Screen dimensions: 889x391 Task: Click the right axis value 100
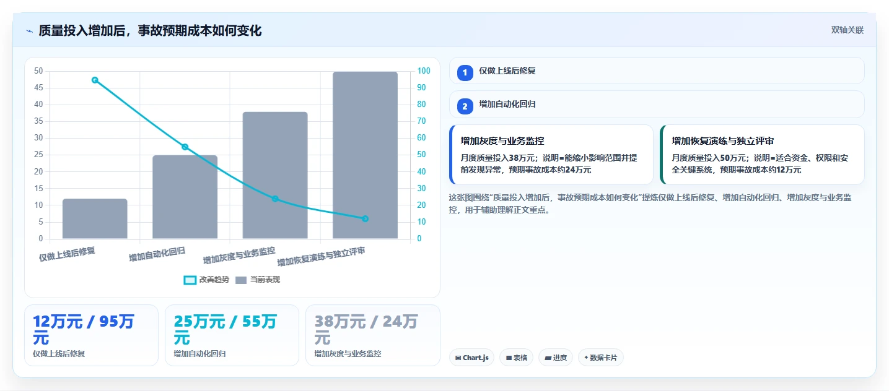[x=424, y=71]
